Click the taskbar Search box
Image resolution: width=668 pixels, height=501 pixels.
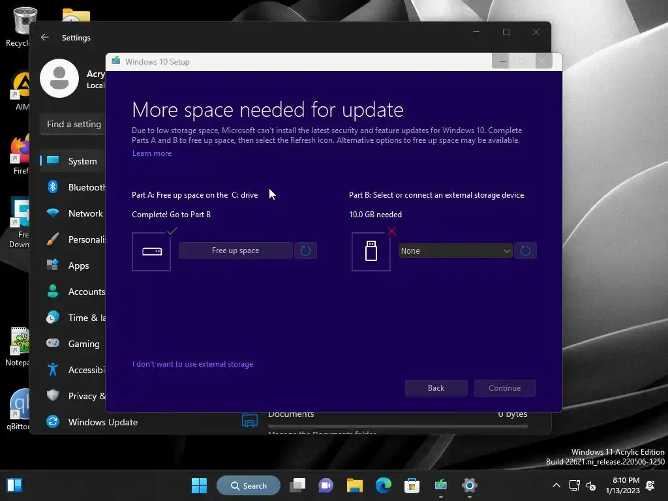249,485
